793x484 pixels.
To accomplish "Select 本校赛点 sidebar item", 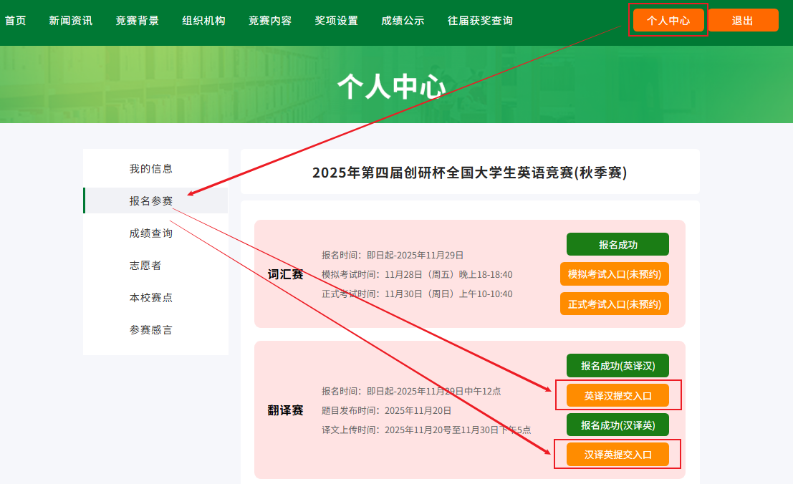I will coord(151,298).
